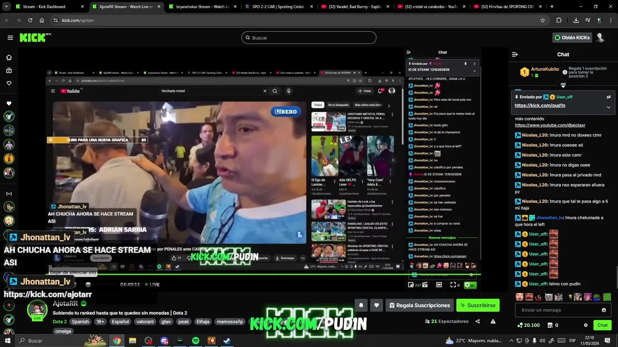Open Spotify from the taskbar
Viewport: 618px width, 347px height.
click(x=196, y=340)
